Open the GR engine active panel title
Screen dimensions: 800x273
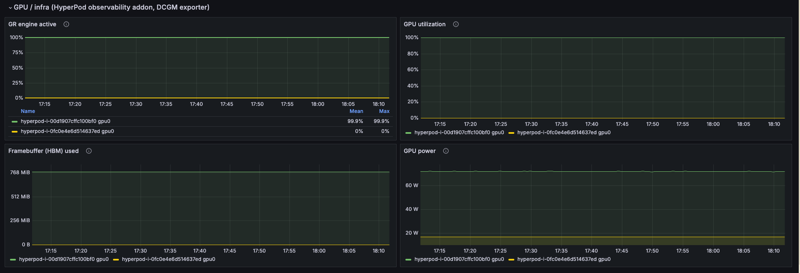pos(32,24)
